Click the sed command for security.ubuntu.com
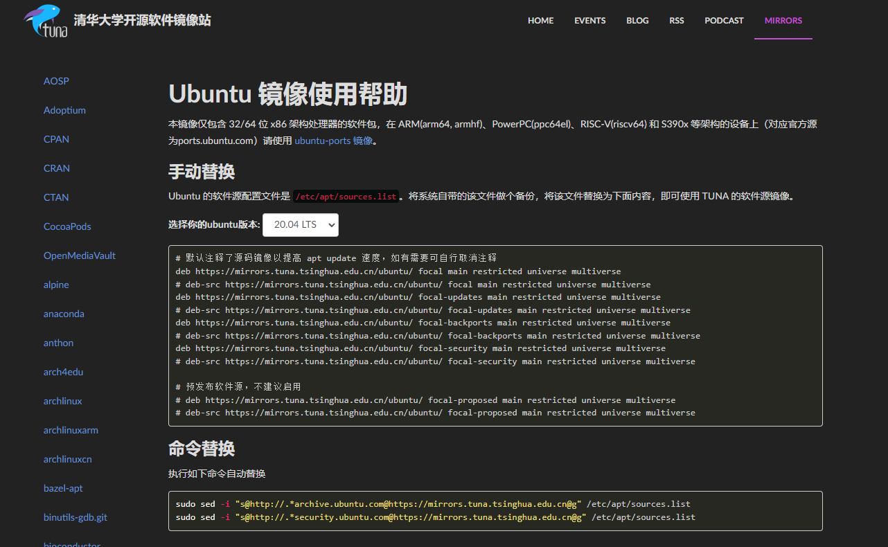The width and height of the screenshot is (888, 547). point(436,517)
